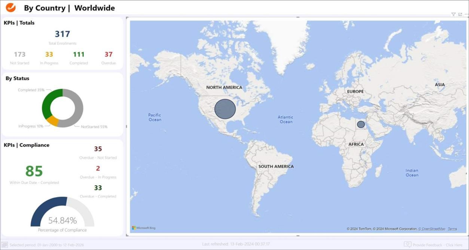This screenshot has width=469, height=250.
Task: Select the small bubble over North Africa
Action: coord(361,124)
